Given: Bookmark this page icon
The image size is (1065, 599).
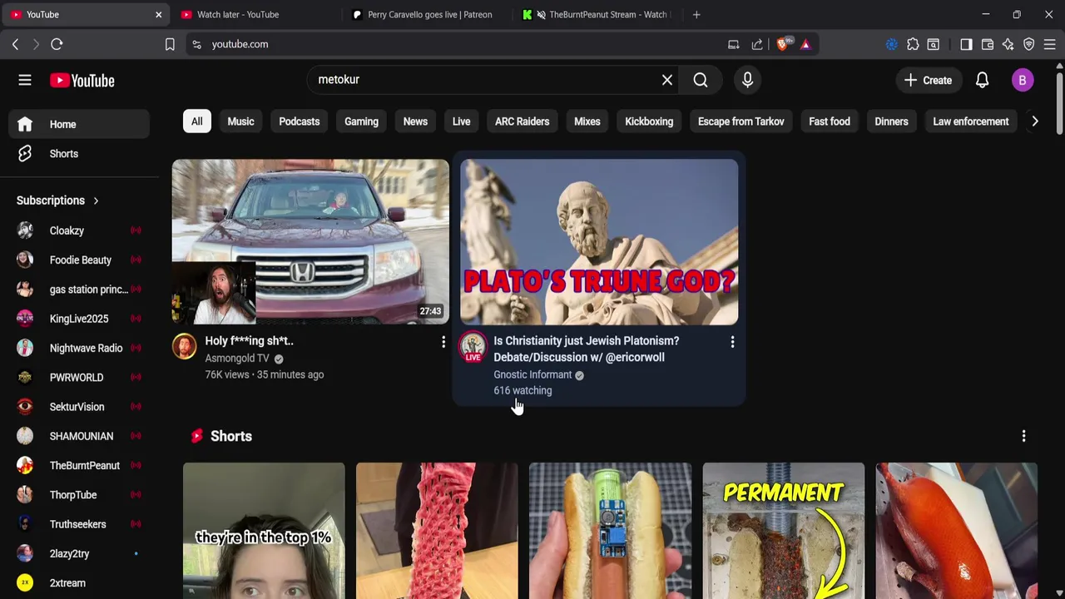Looking at the screenshot, I should (170, 44).
